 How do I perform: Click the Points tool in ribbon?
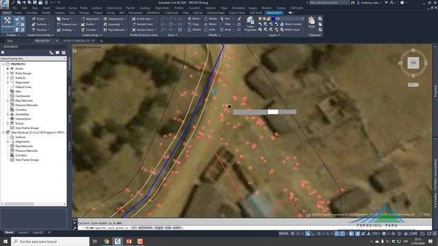pos(39,18)
